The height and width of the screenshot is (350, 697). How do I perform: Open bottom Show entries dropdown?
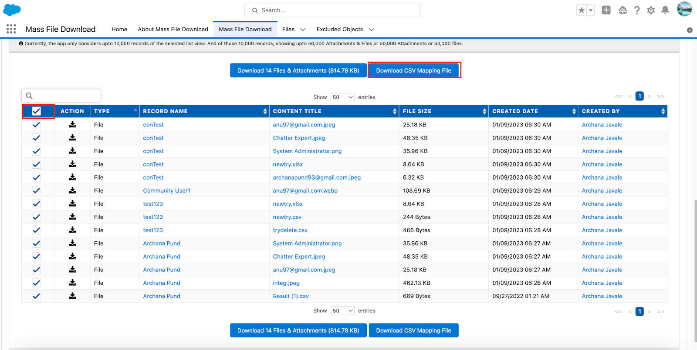click(342, 310)
